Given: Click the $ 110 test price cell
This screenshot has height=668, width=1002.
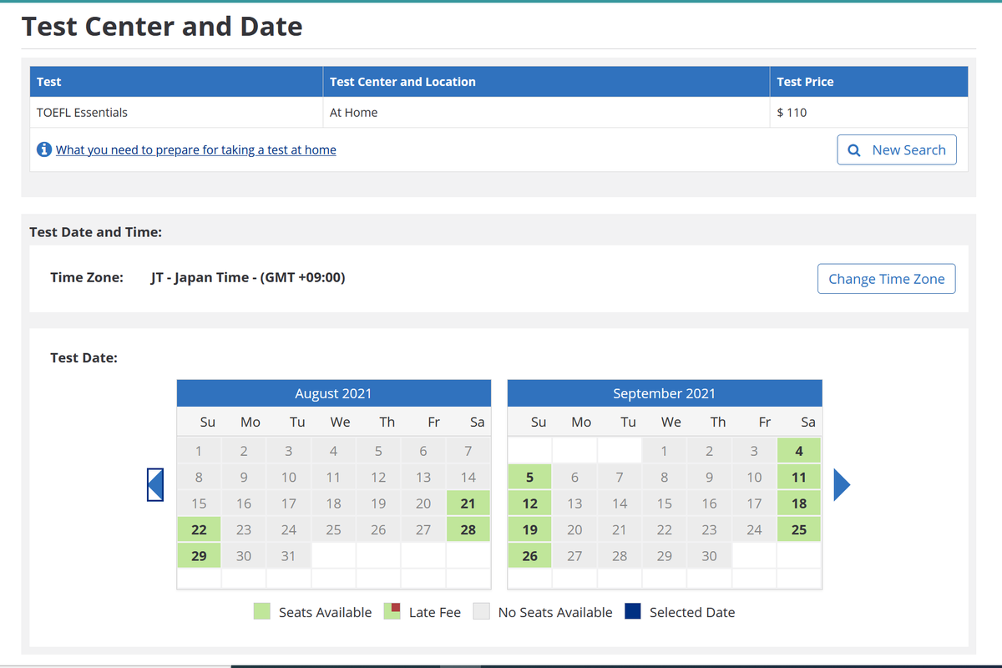Looking at the screenshot, I should pyautogui.click(x=868, y=113).
